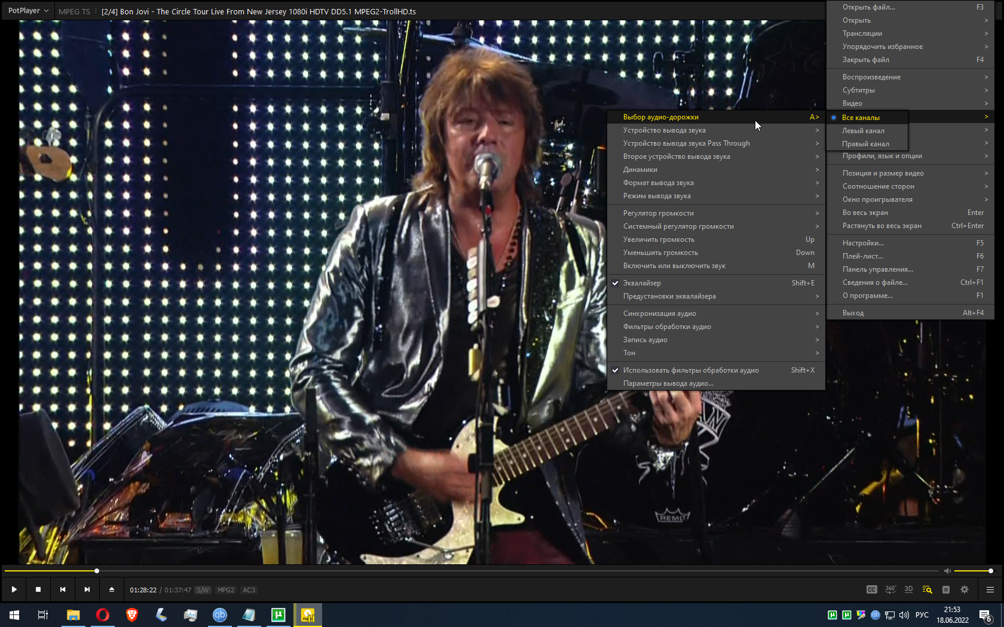This screenshot has width=1004, height=627.
Task: Open Соотношение сторон menu entry
Action: coord(910,186)
